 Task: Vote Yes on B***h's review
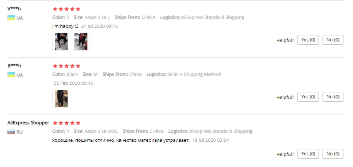tap(308, 97)
